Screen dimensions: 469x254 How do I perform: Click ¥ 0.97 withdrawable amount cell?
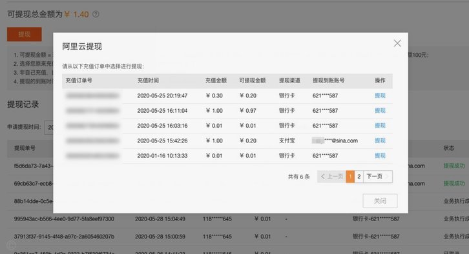tap(248, 110)
